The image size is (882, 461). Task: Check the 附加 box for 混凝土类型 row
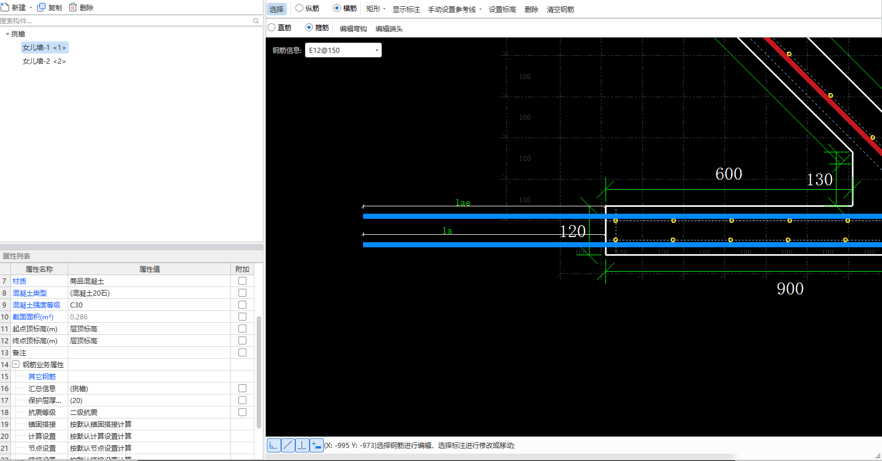click(x=242, y=293)
